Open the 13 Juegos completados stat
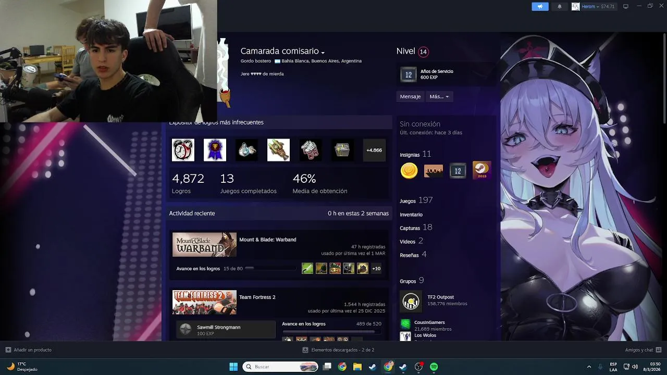The image size is (667, 375). [x=248, y=183]
